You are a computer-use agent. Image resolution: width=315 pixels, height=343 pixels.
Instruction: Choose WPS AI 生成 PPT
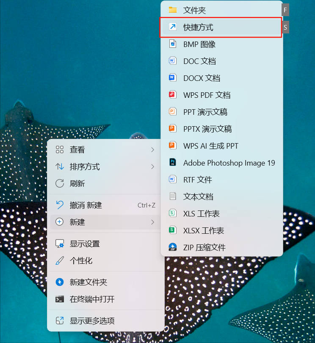coord(221,146)
